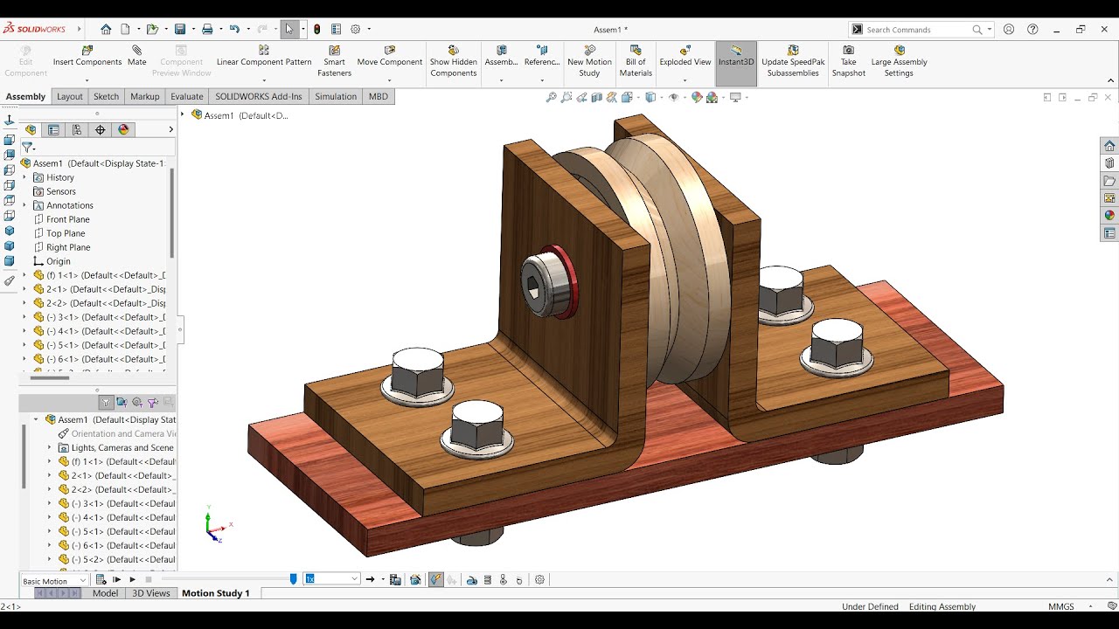Click the Home icon in the quick access toolbar
Screen dimensions: 1119x629
point(106,29)
